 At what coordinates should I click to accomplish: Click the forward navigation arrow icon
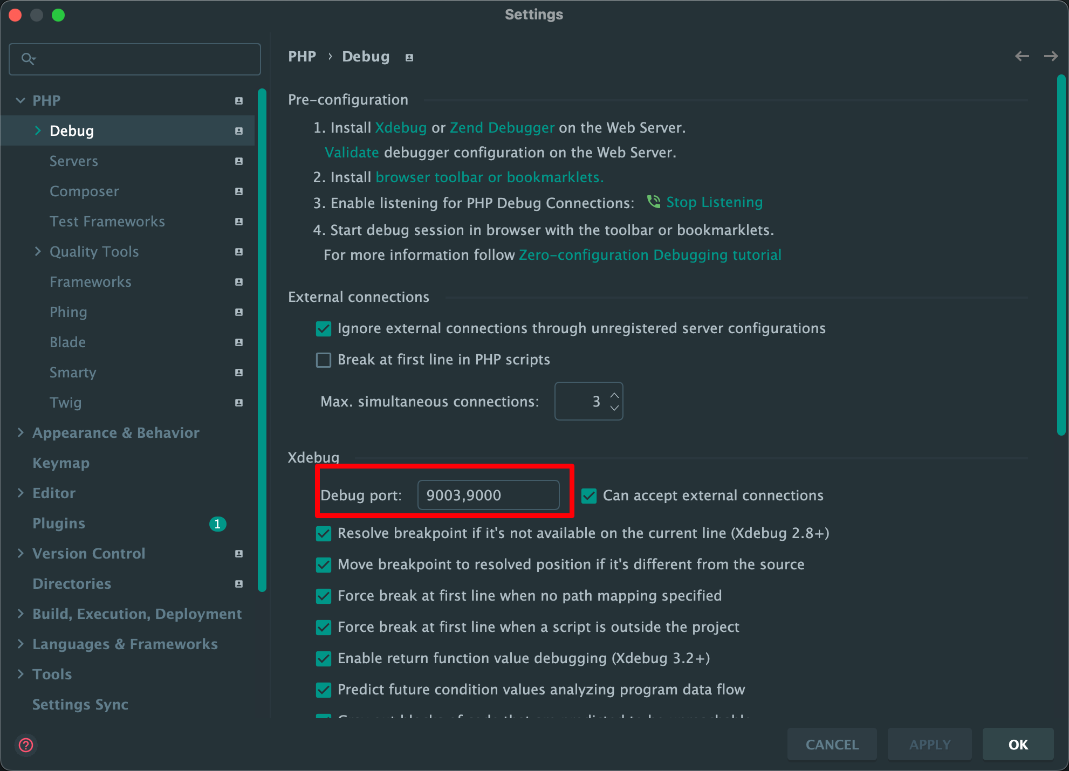[1051, 56]
